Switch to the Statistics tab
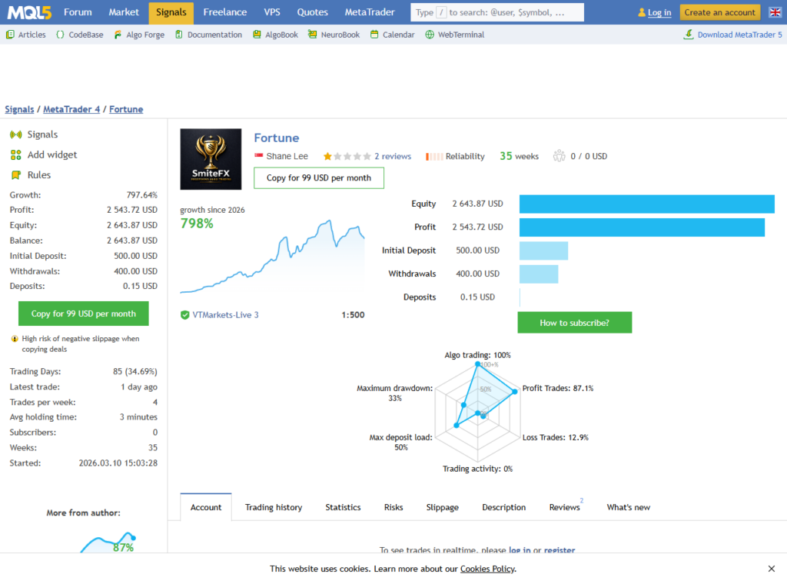Screen dimensions: 787x584 click(343, 507)
